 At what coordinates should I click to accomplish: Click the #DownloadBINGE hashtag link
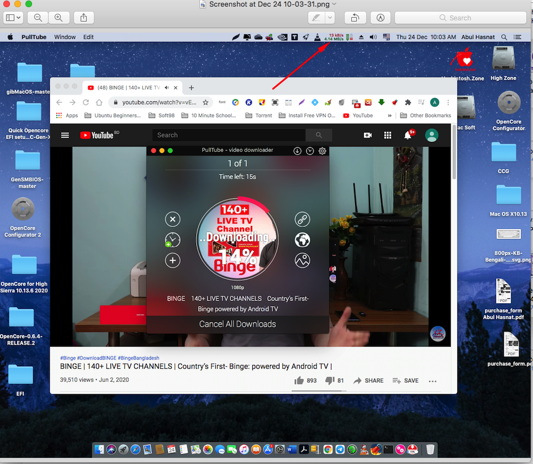point(97,358)
